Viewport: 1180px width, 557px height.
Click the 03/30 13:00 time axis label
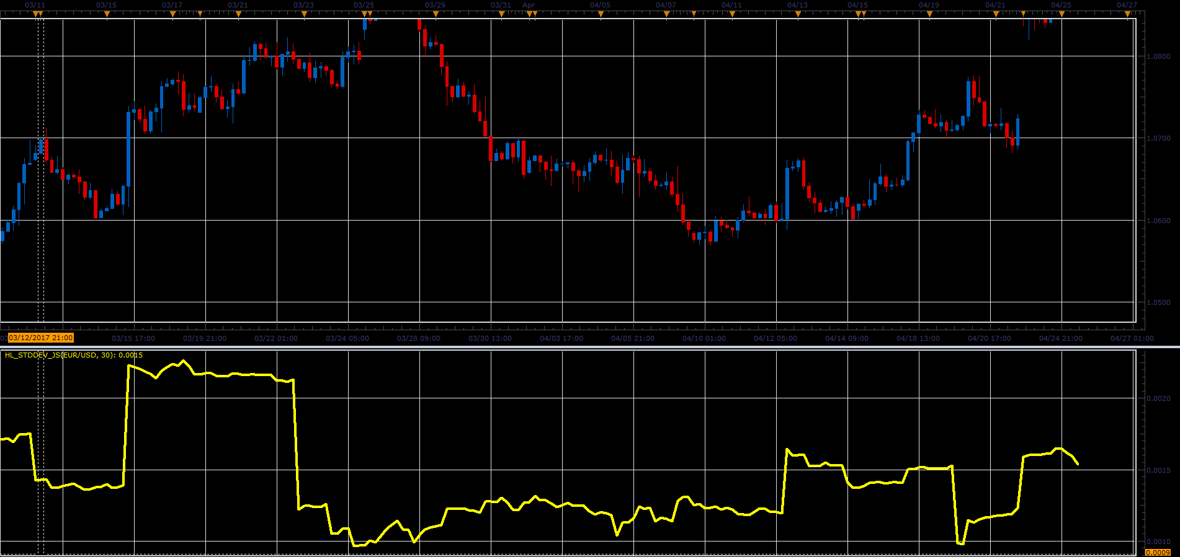pos(490,338)
